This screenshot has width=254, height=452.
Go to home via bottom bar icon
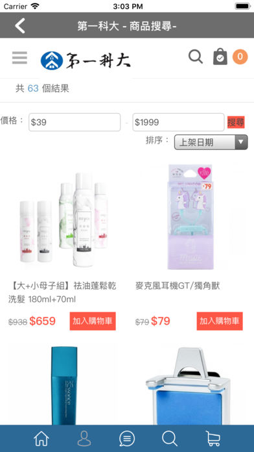[x=41, y=439]
